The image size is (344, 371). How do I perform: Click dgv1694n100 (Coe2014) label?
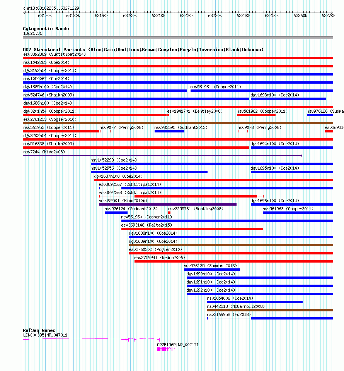click(x=275, y=144)
